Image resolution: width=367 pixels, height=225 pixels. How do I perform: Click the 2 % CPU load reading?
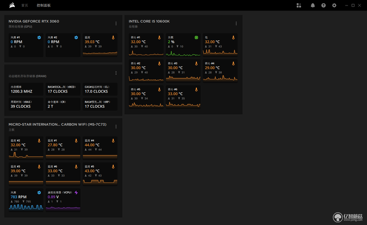point(171,42)
